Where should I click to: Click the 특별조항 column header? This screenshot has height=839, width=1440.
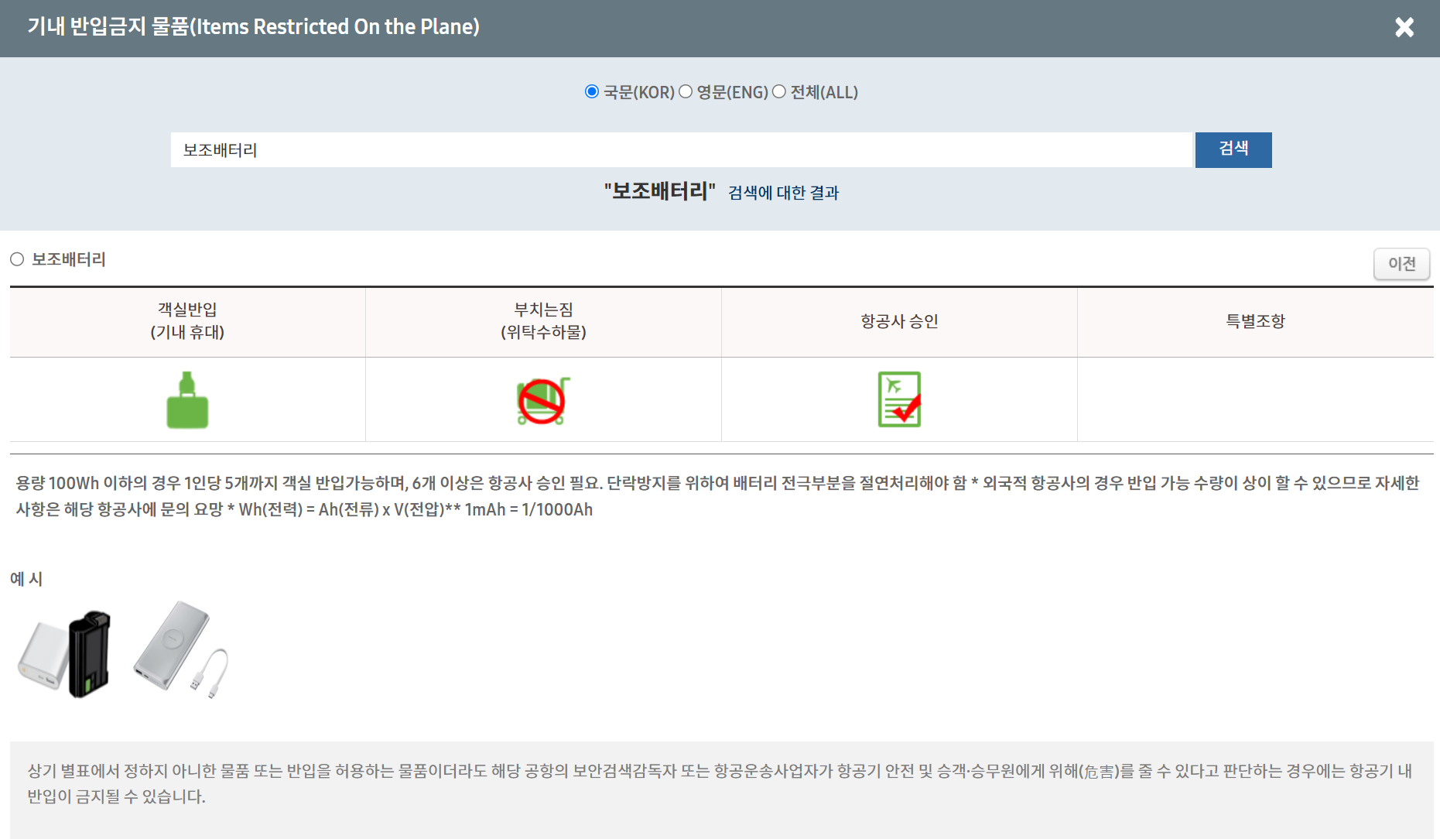(x=1255, y=321)
